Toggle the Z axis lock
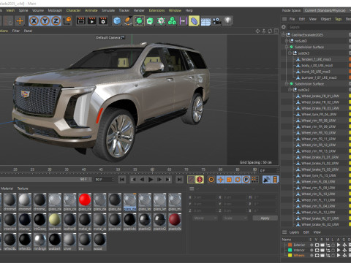 [x=56, y=21]
